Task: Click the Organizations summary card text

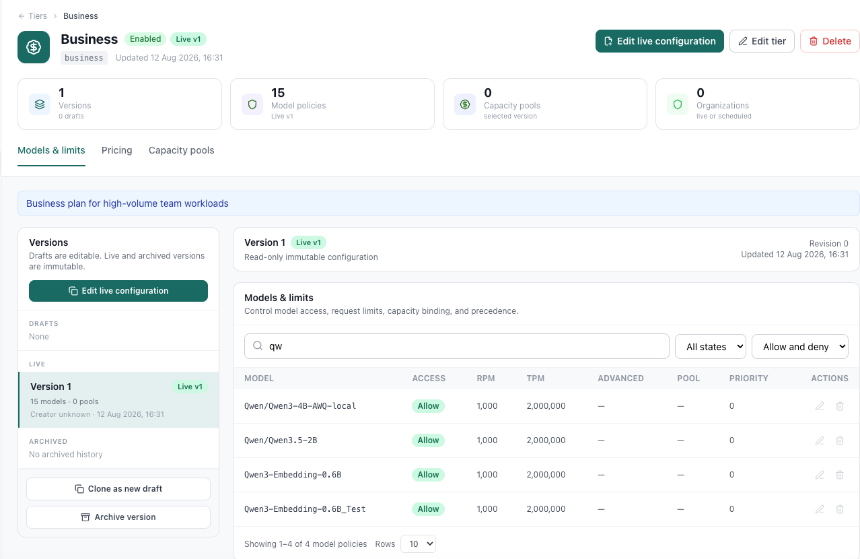Action: coord(724,104)
